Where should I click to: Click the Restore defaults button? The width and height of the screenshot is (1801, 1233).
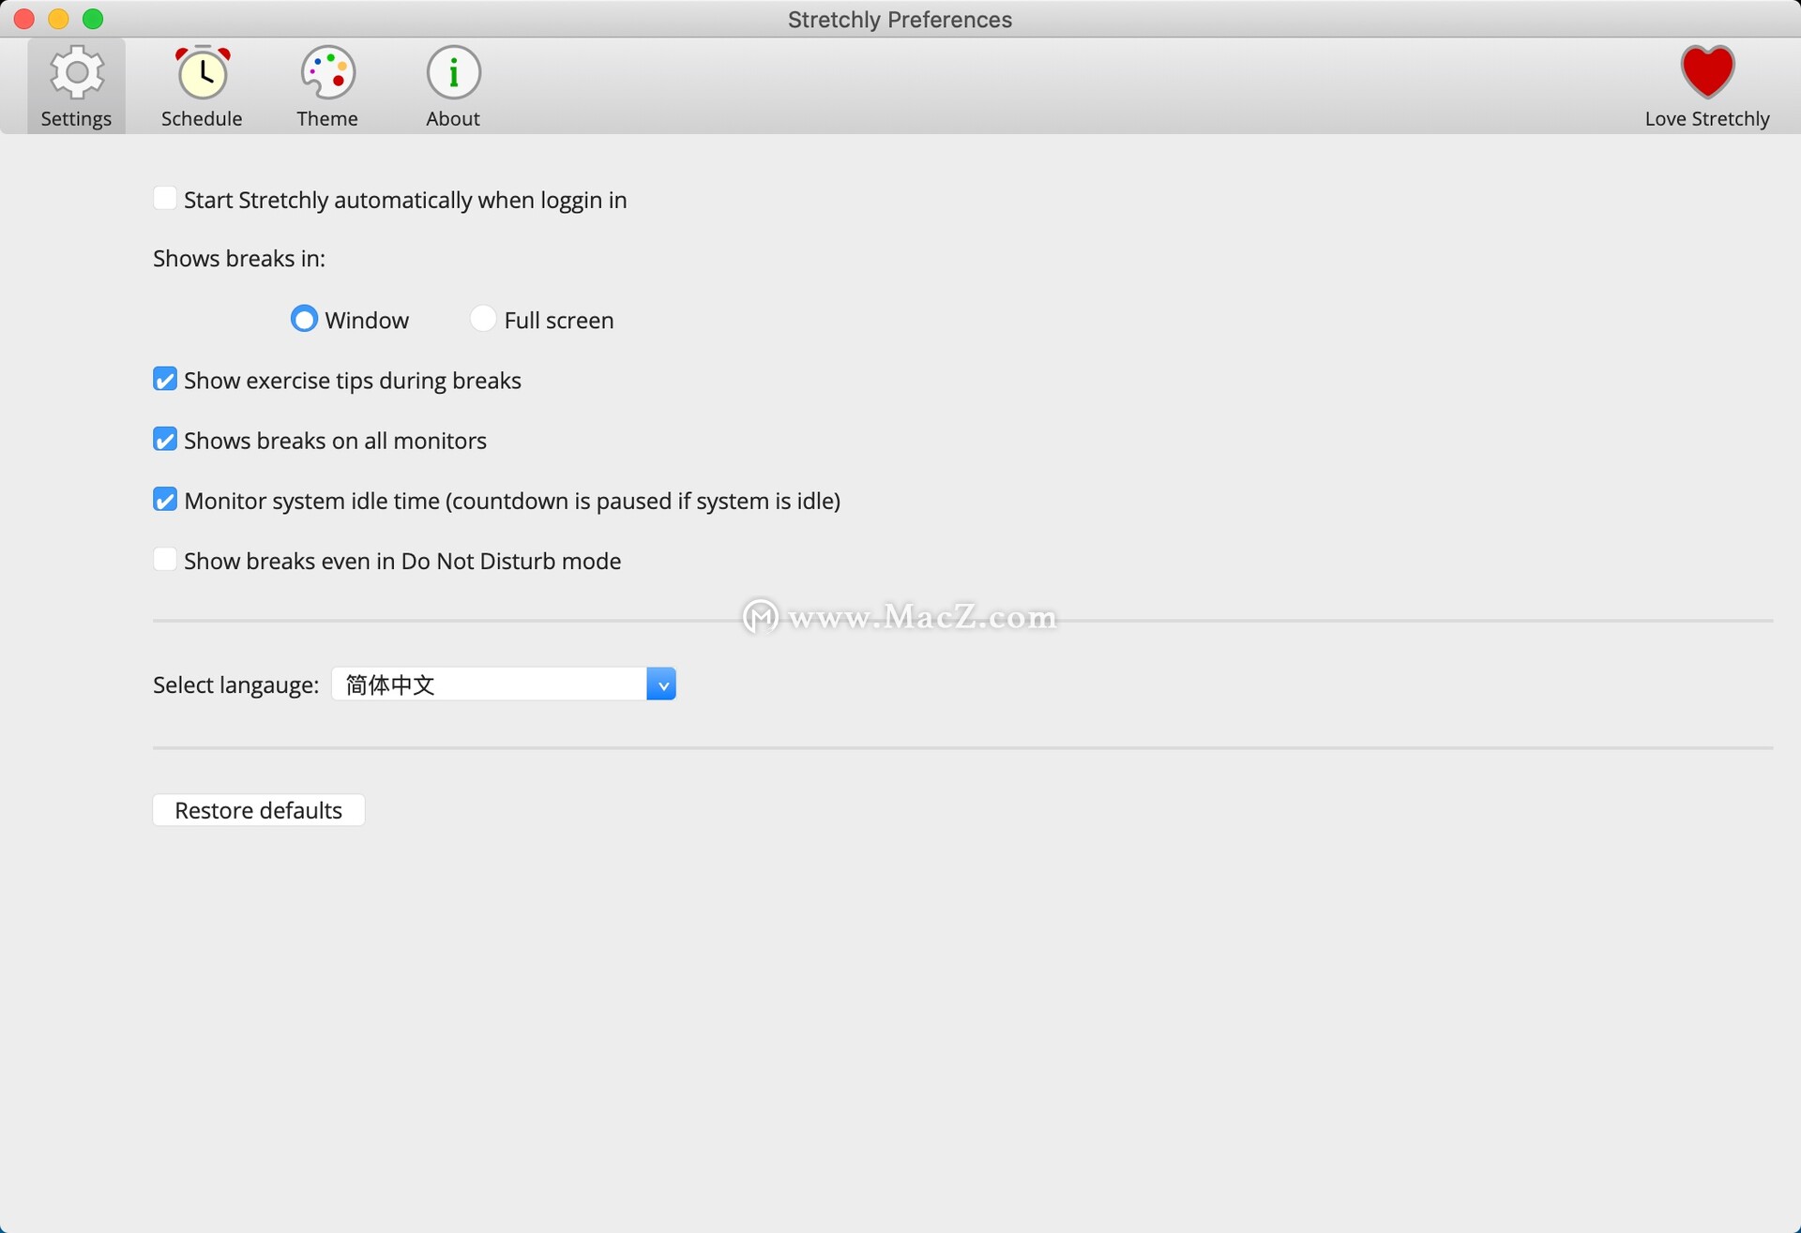click(x=259, y=810)
